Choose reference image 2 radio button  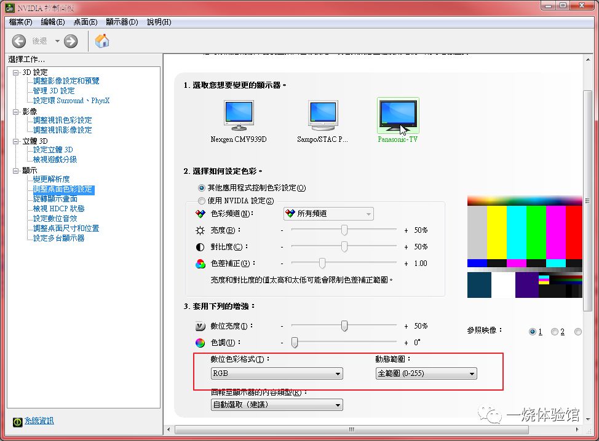coord(555,332)
